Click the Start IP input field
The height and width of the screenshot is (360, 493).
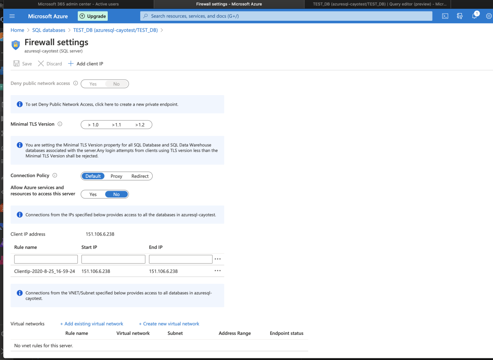[113, 259]
